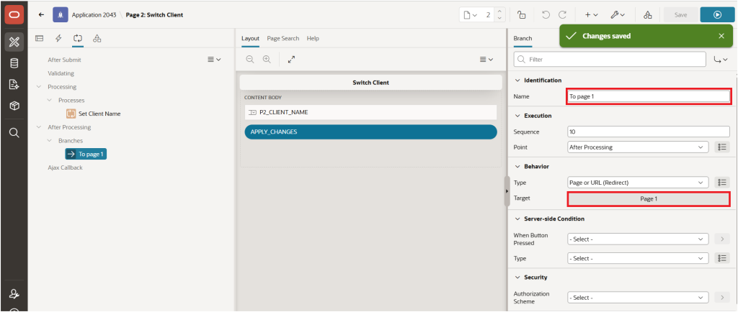
Task: Select the APPLY_CHANGES button in layout
Action: tap(371, 132)
